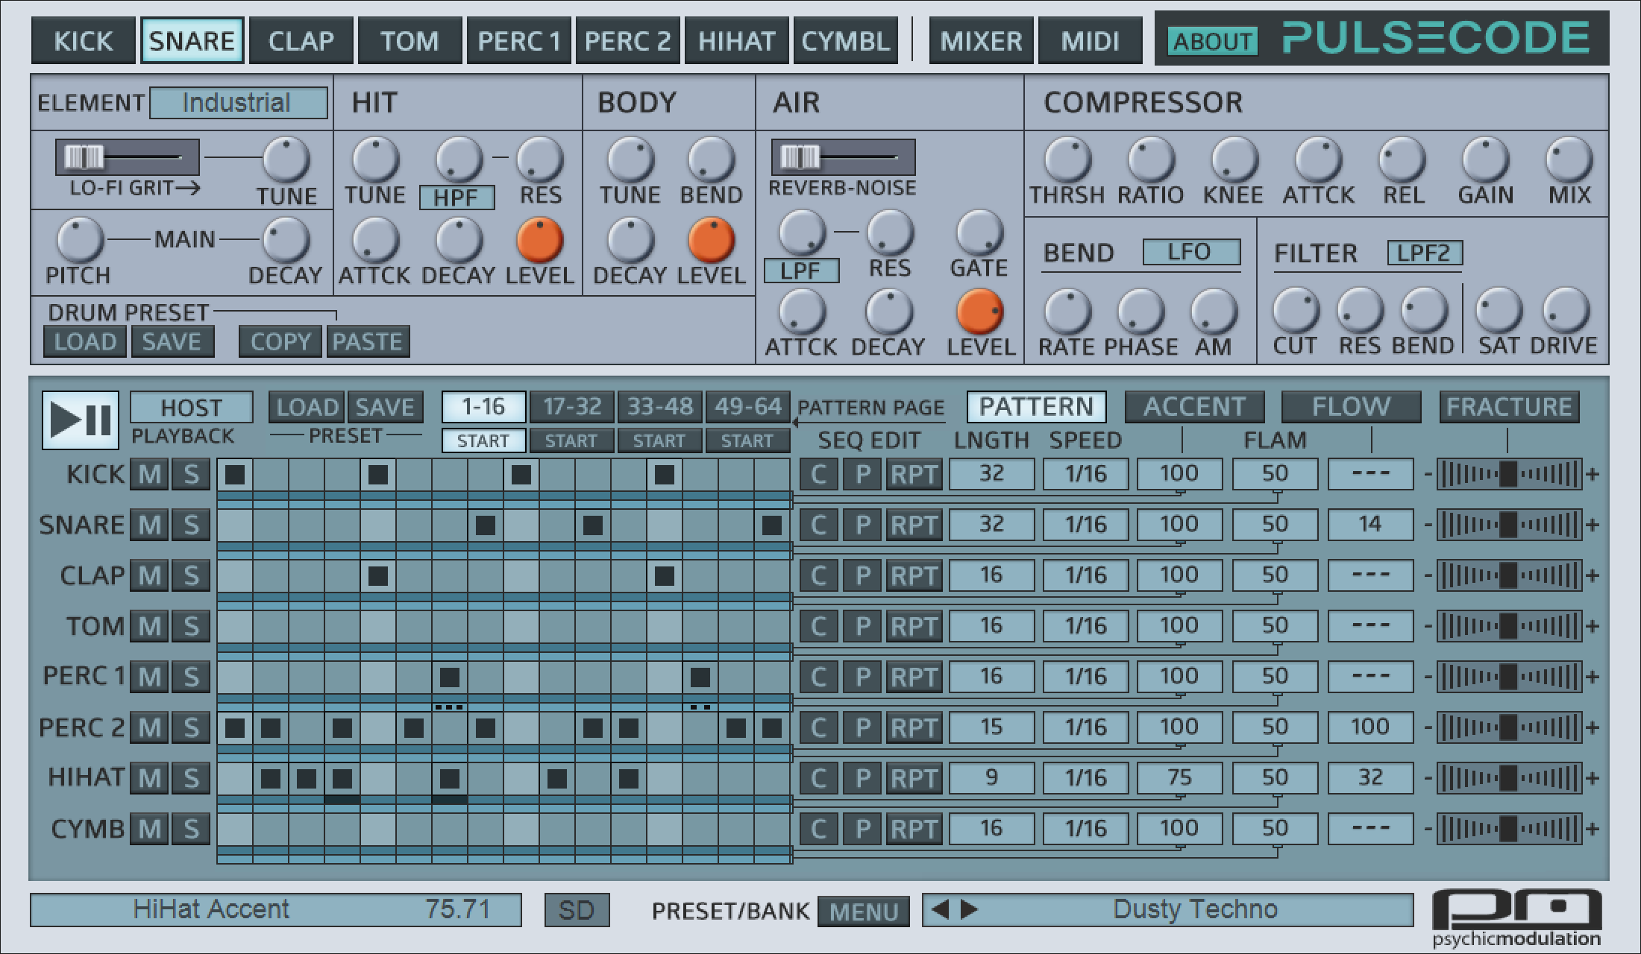
Task: Toggle first step of KICK row
Action: (235, 474)
